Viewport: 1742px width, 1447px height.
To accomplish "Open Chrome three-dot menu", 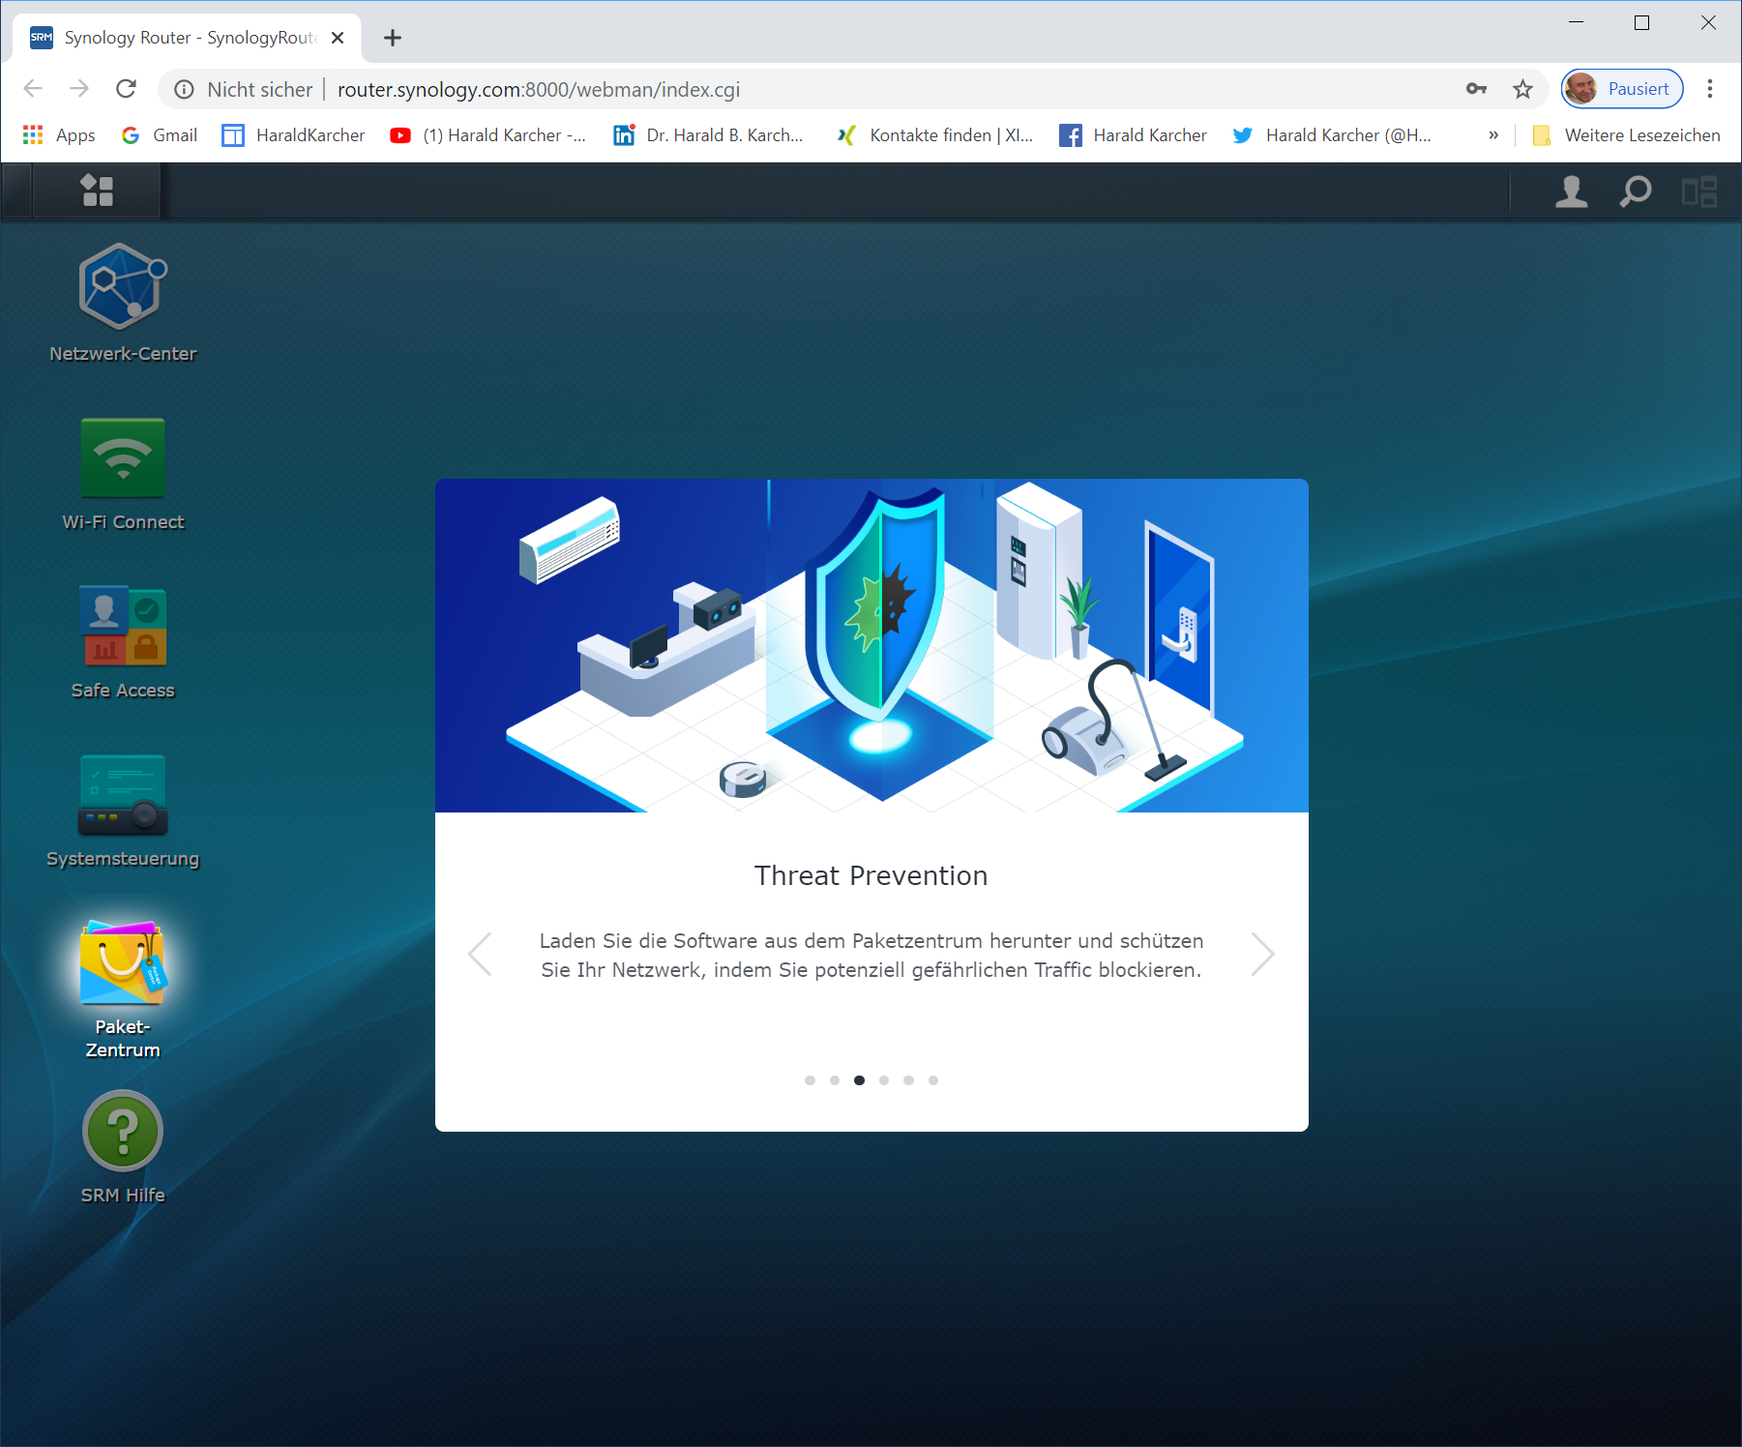I will 1710,89.
